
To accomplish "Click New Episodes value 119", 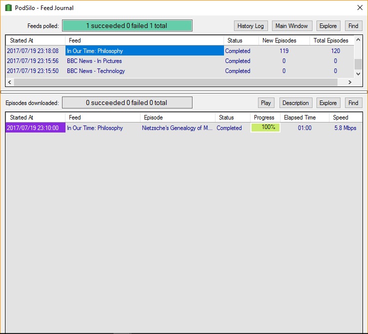I will [284, 51].
